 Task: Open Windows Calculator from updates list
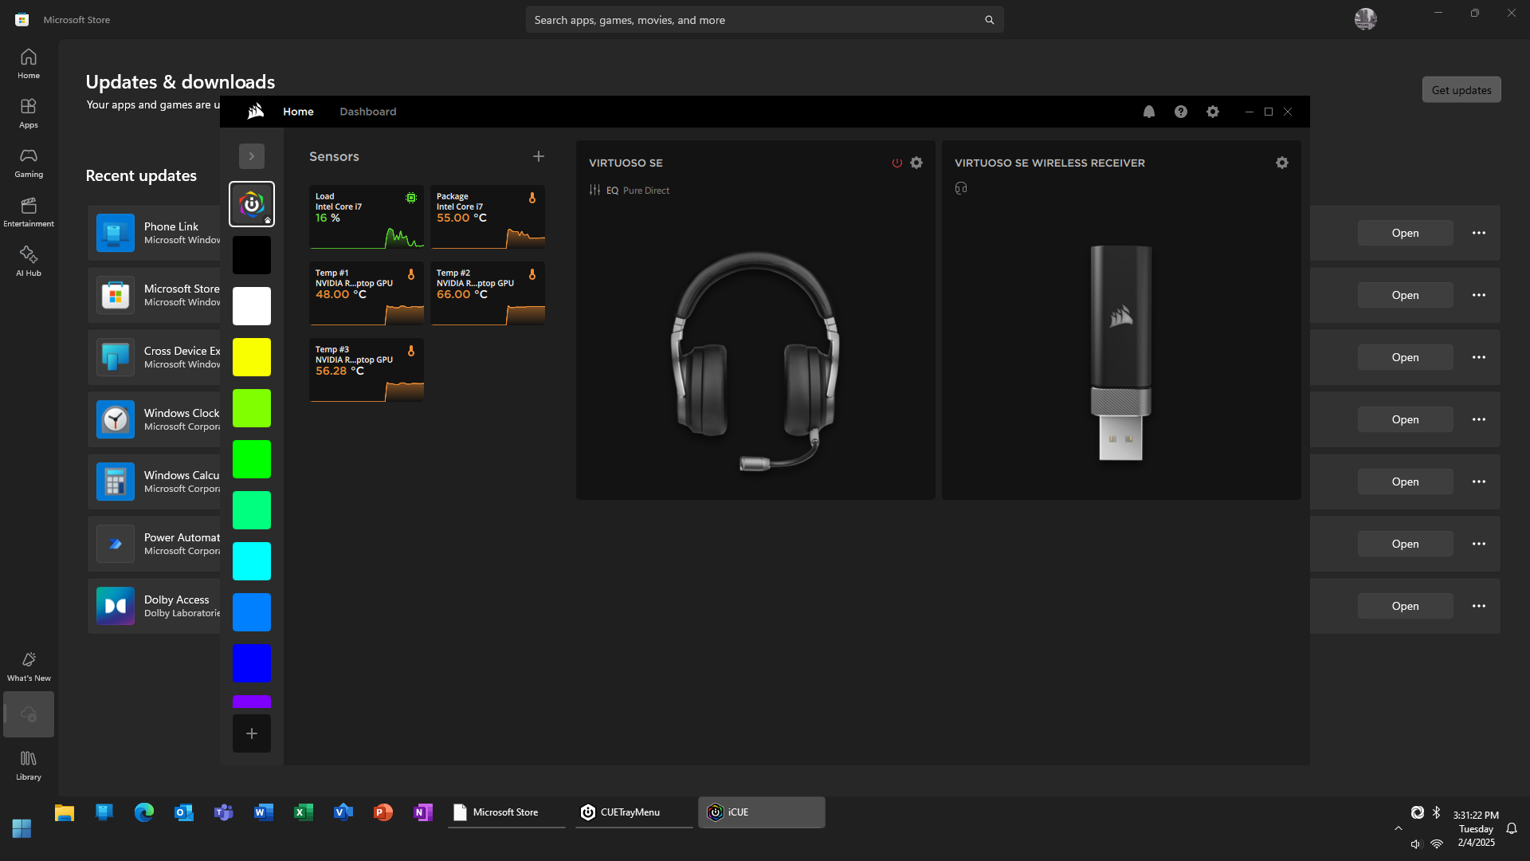(1405, 482)
